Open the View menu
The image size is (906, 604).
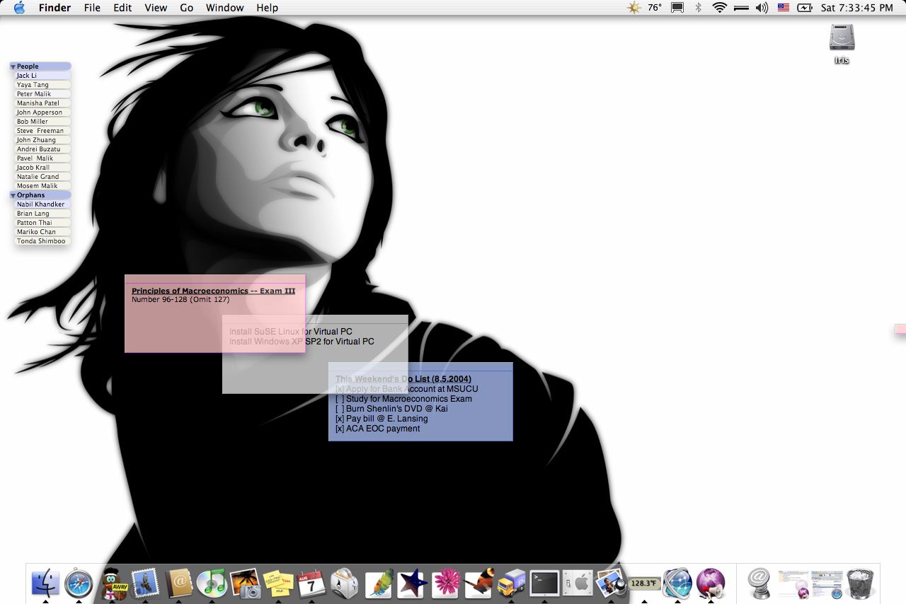(156, 8)
